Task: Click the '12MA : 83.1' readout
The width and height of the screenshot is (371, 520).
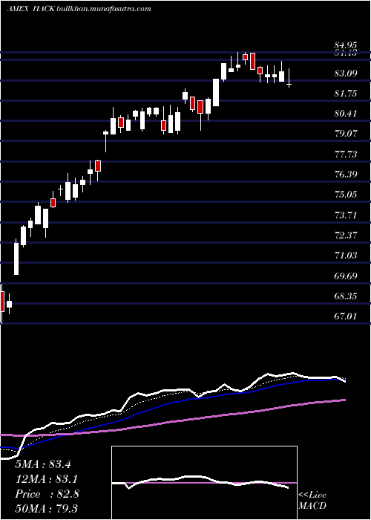Action: click(x=47, y=479)
